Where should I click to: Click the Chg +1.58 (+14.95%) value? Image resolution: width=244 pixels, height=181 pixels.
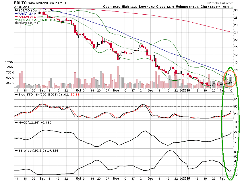tap(216, 7)
